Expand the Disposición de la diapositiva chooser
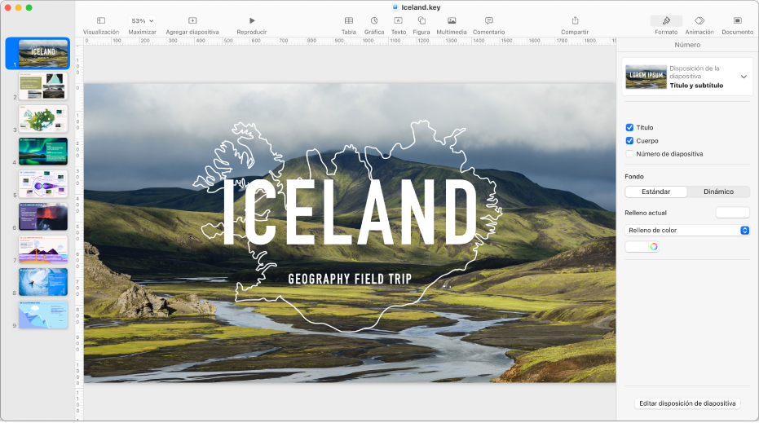Screen dimensions: 759x423 click(744, 77)
